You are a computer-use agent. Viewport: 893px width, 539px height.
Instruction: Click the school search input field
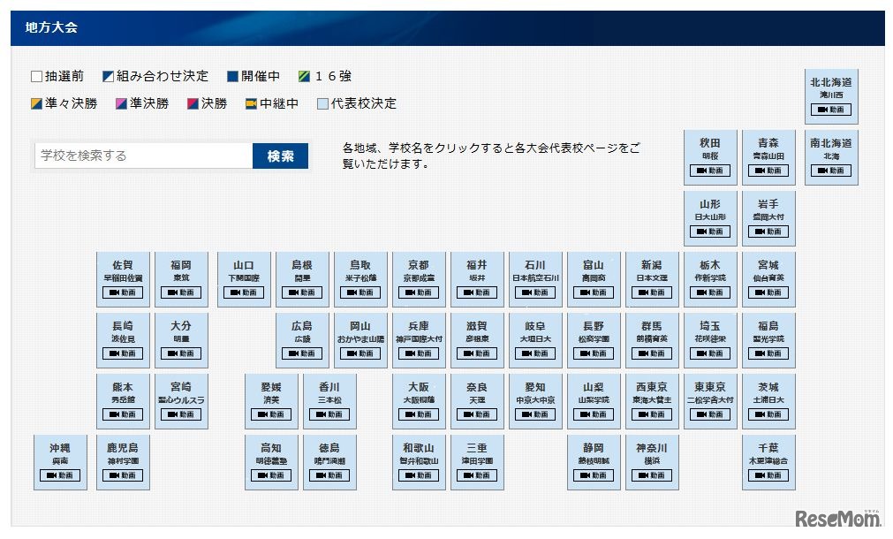141,155
